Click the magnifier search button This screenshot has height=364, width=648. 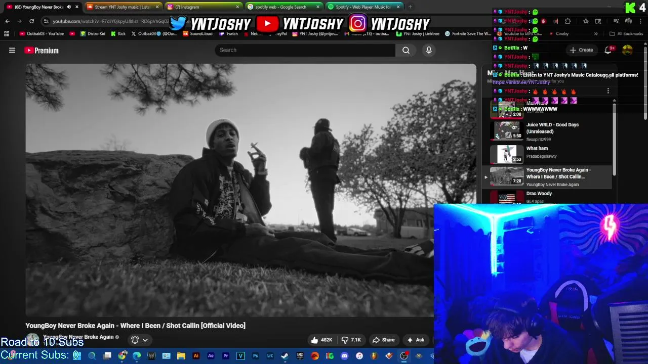click(x=406, y=50)
